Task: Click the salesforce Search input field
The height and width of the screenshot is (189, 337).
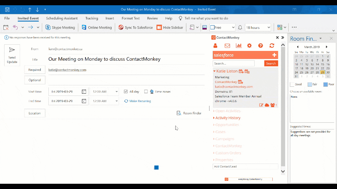Action: pos(234,64)
